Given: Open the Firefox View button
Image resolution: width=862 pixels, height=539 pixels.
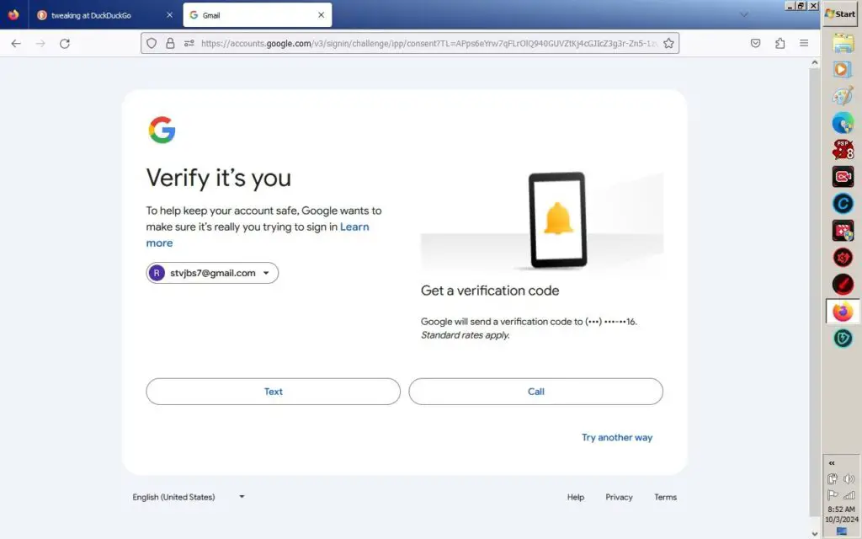Looking at the screenshot, I should tap(13, 15).
